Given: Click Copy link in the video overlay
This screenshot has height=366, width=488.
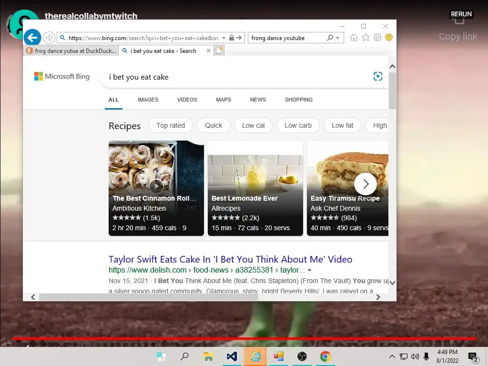Looking at the screenshot, I should coord(458,36).
